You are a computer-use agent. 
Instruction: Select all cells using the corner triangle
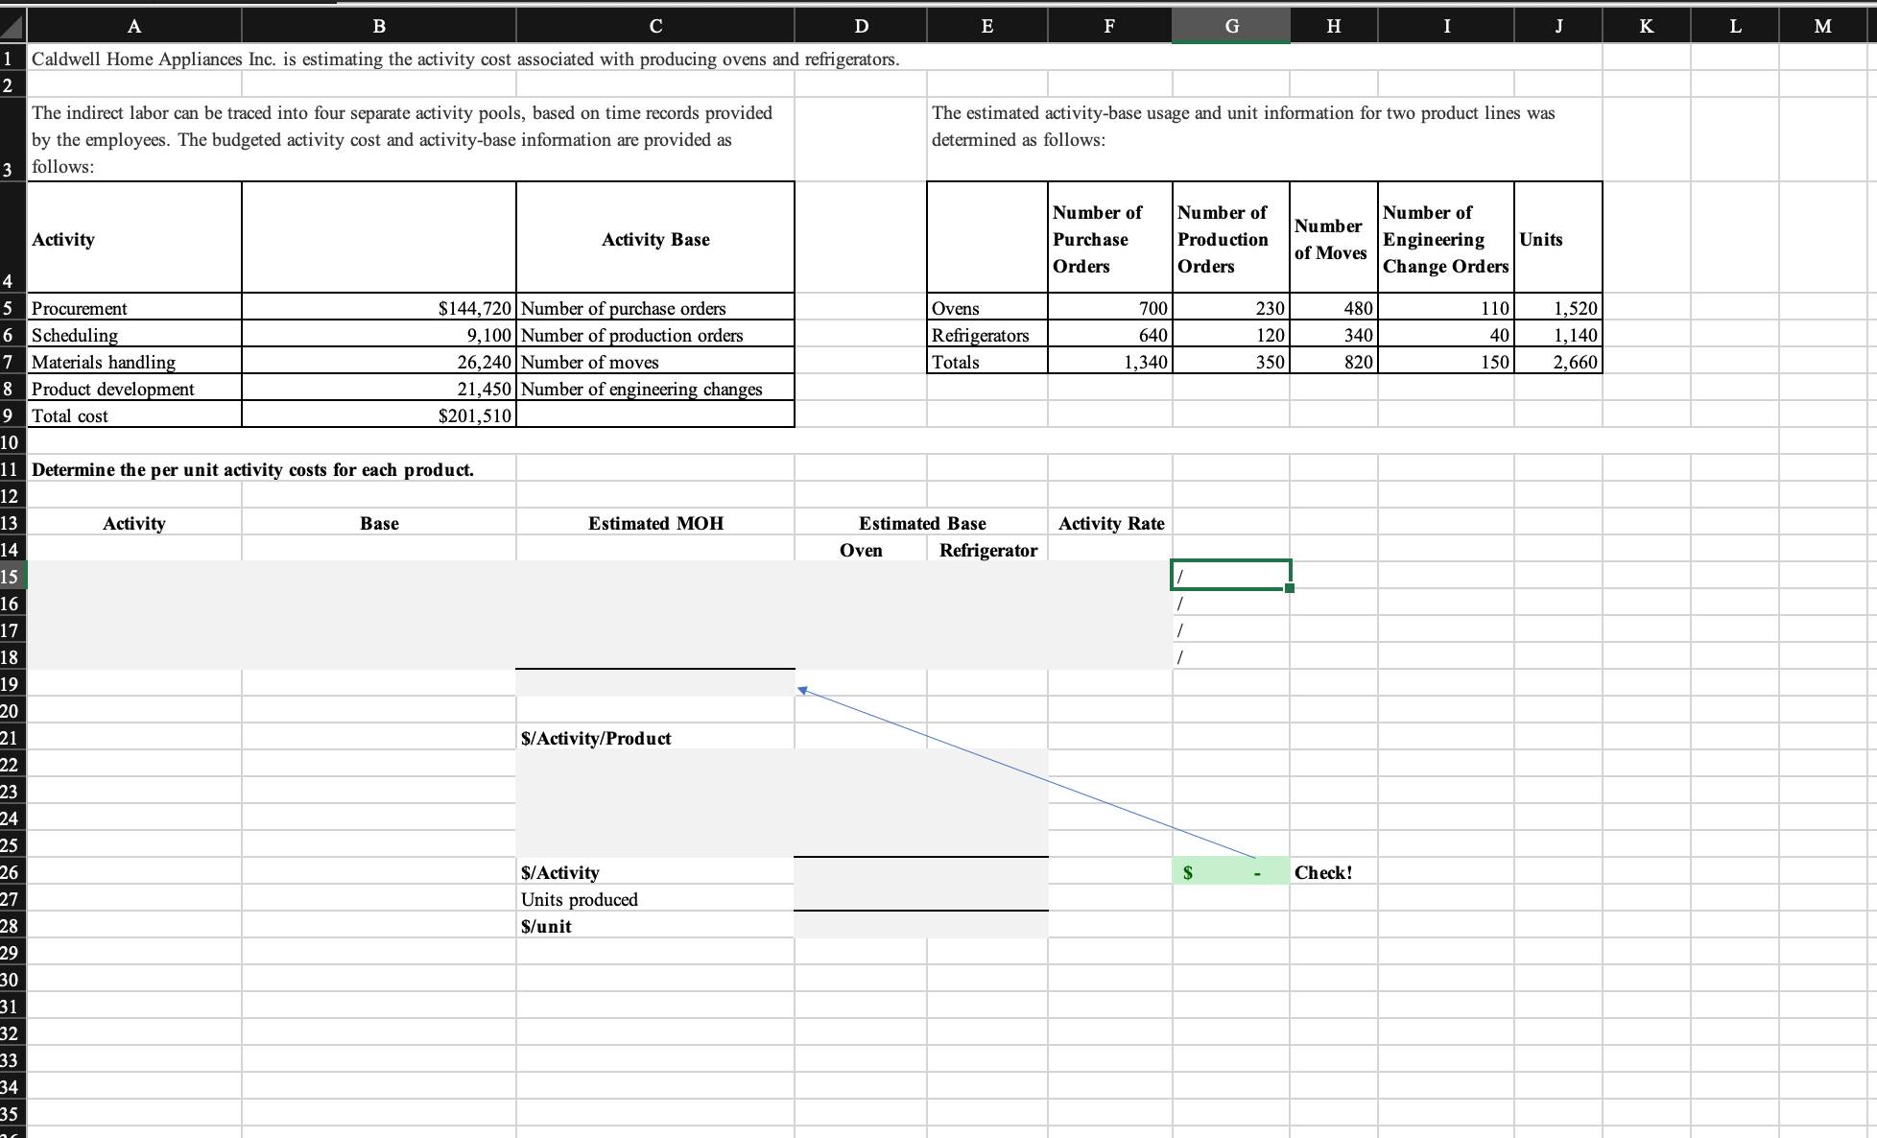click(x=12, y=26)
